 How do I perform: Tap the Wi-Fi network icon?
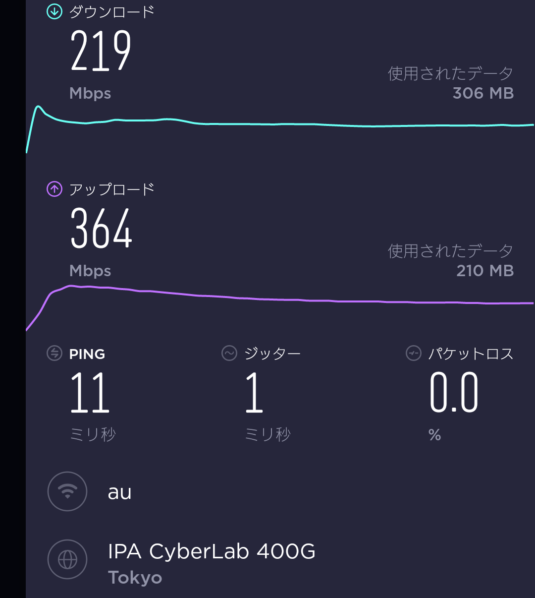67,491
